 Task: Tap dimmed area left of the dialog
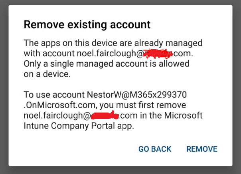click(x=4, y=87)
